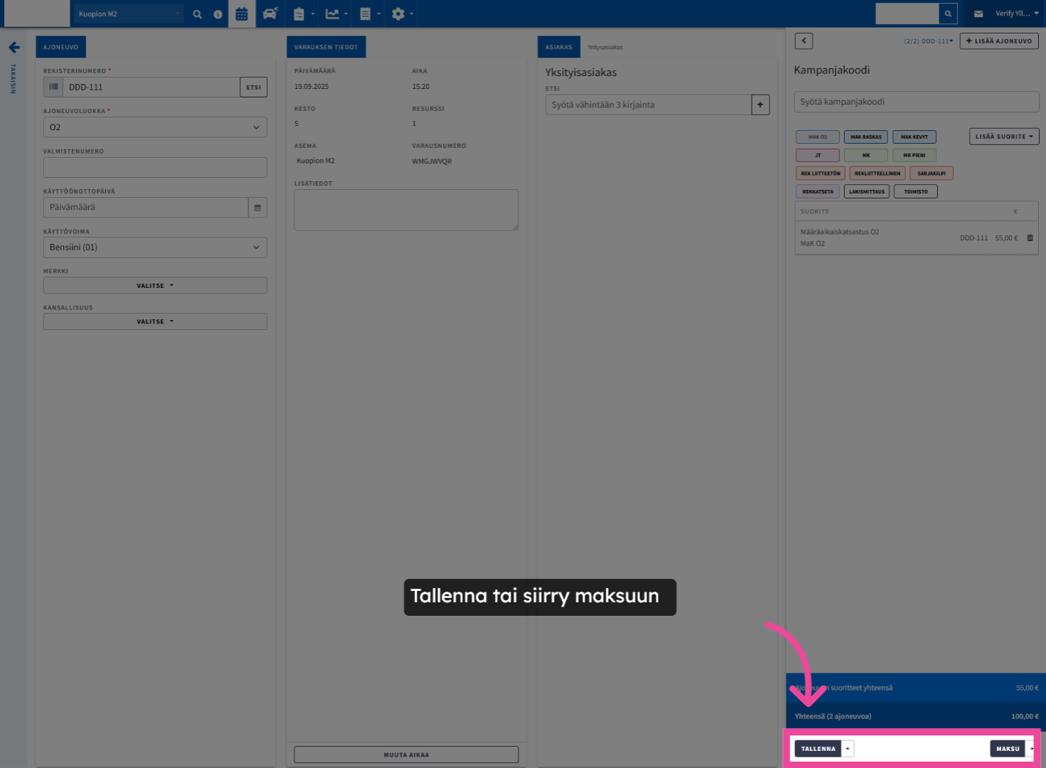Image resolution: width=1046 pixels, height=768 pixels.
Task: Select the MAK KEVYT quick service
Action: pos(914,137)
